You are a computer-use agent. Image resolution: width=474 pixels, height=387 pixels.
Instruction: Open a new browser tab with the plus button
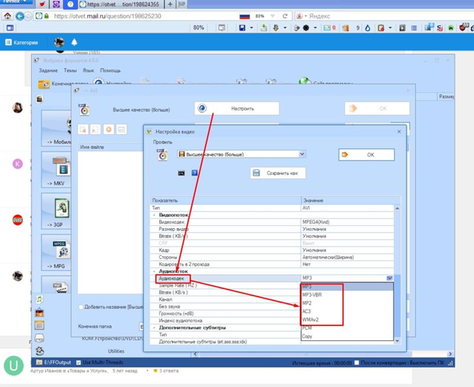[x=170, y=4]
